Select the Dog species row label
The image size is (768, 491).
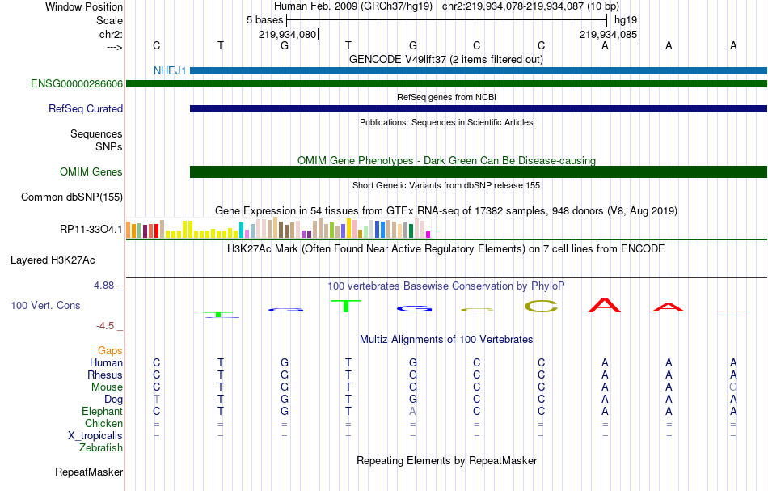coord(114,400)
